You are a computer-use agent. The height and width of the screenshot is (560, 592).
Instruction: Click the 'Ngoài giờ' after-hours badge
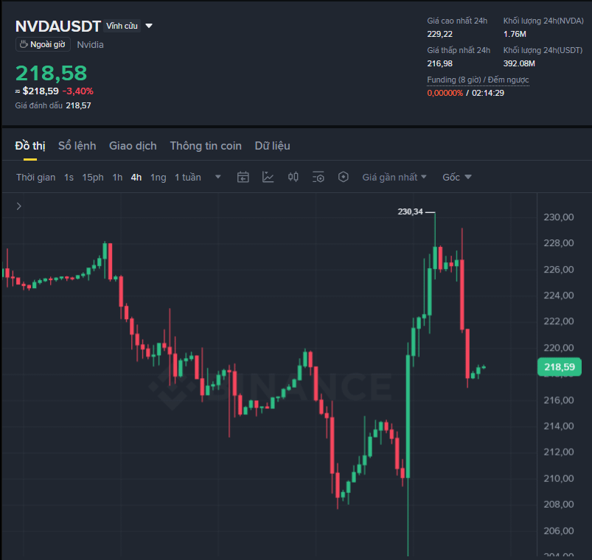(43, 44)
